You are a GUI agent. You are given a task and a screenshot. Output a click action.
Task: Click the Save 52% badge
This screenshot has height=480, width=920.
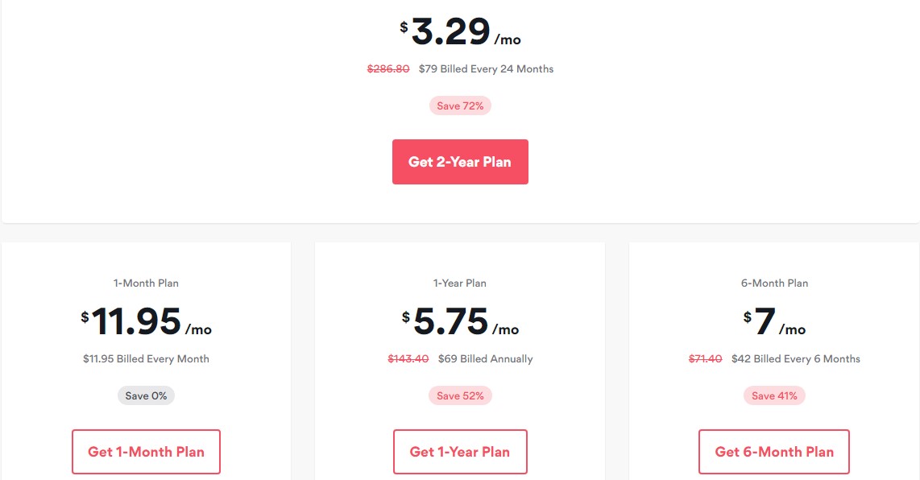pos(460,395)
